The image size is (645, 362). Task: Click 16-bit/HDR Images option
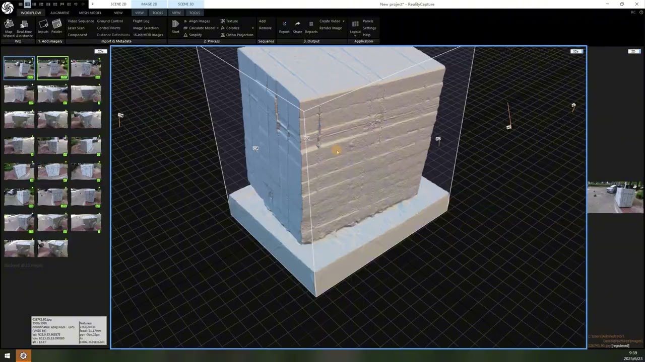click(148, 35)
